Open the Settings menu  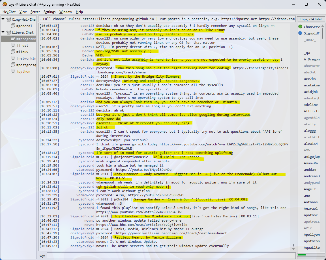[x=50, y=12]
